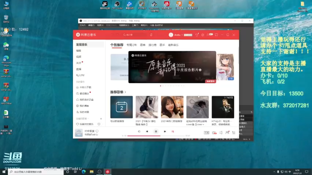
Task: Select 最新音乐 tab
Action: (x=173, y=45)
